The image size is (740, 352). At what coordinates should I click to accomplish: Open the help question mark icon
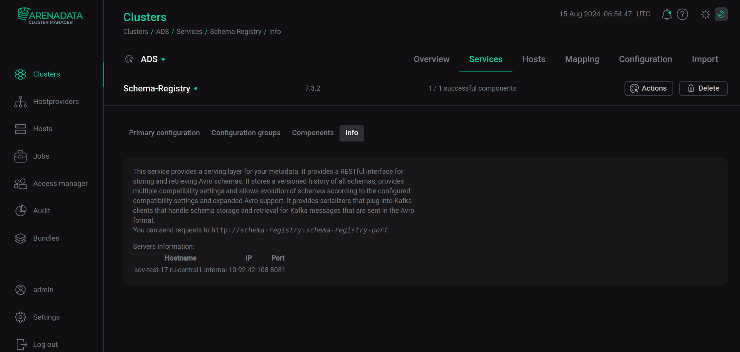click(682, 14)
